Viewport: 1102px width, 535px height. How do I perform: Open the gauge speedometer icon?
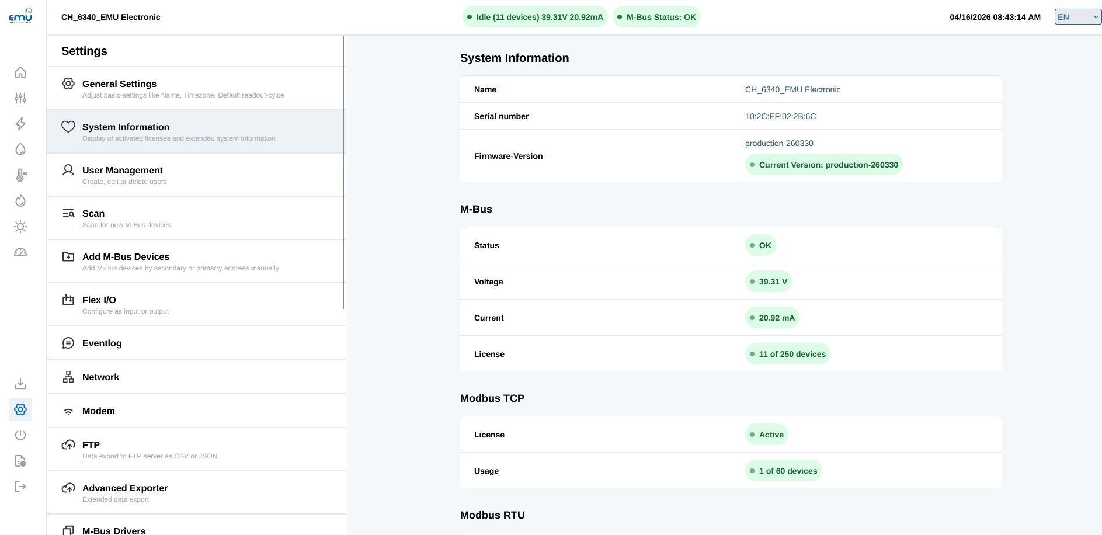click(x=20, y=252)
